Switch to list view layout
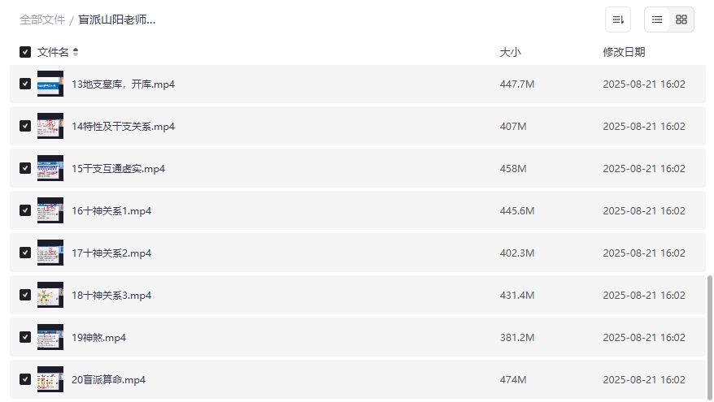 (x=657, y=19)
